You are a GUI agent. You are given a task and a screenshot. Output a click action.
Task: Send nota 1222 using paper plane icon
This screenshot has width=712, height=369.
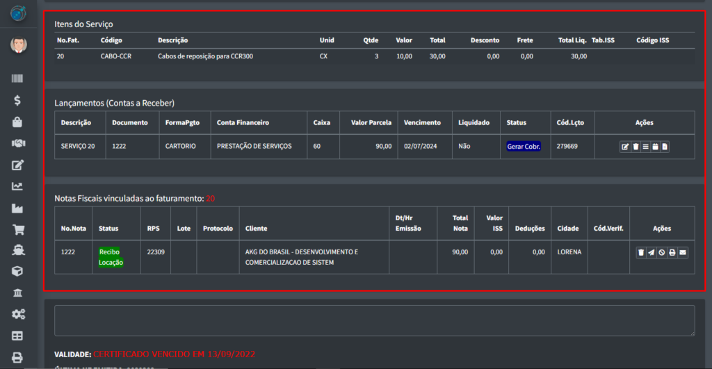click(652, 252)
